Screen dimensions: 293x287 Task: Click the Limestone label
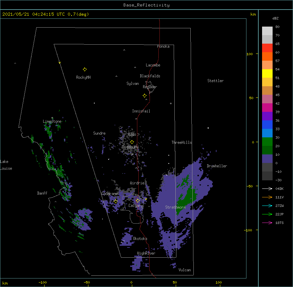pos(52,121)
